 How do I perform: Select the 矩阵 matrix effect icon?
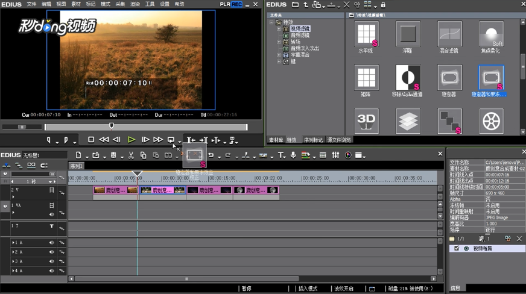click(366, 78)
